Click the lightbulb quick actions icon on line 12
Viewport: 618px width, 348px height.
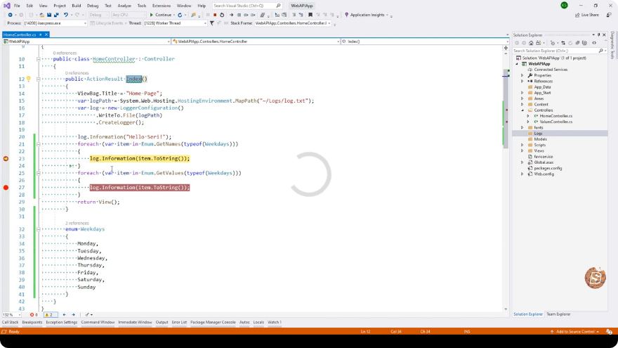pos(28,79)
